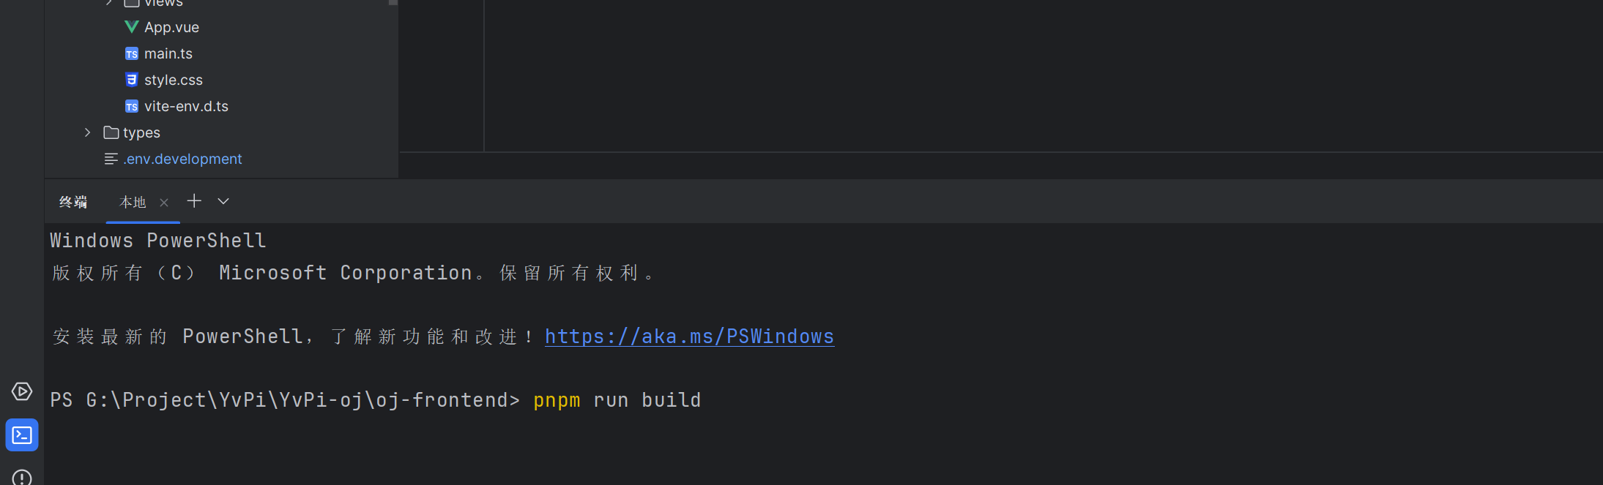Select the types folder in project tree
Screen dimensions: 1603x485
(141, 132)
